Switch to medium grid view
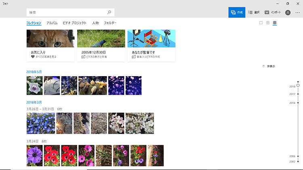This screenshot has height=170, width=303. coord(268,23)
